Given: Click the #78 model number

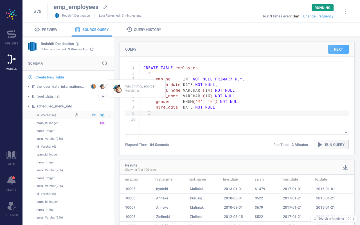Looking at the screenshot, I should pos(38,12).
